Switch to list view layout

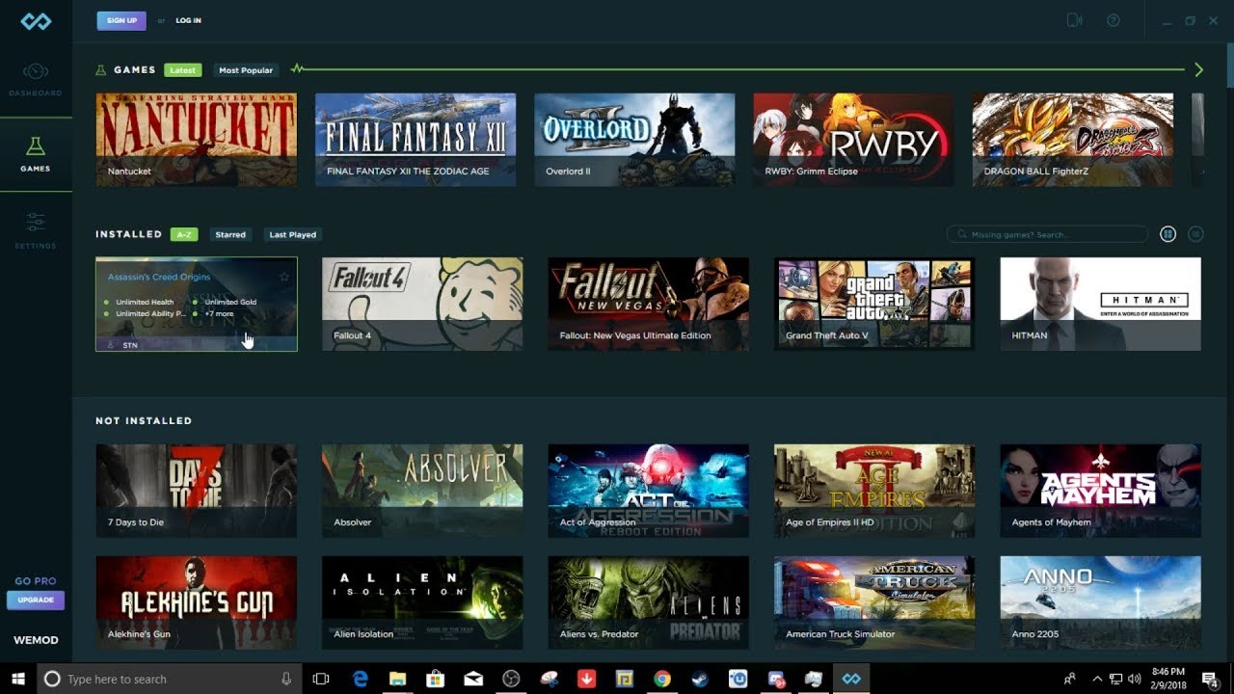1195,234
